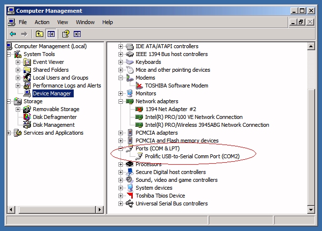Expand Local Users and Groups node
The image size is (322, 231).
click(18, 78)
